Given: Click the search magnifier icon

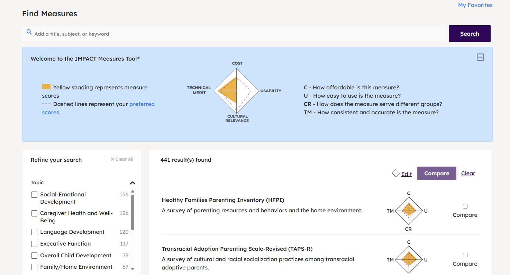Looking at the screenshot, I should (x=29, y=32).
